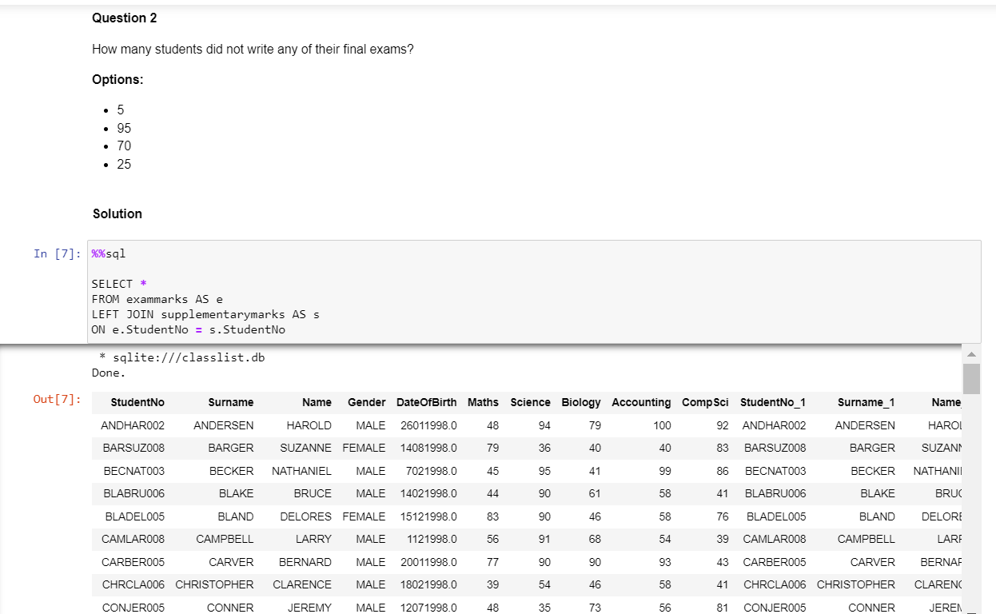Viewport: 996px width, 614px height.
Task: Click ANDHAR002 in the StudentNo column
Action: [x=133, y=425]
